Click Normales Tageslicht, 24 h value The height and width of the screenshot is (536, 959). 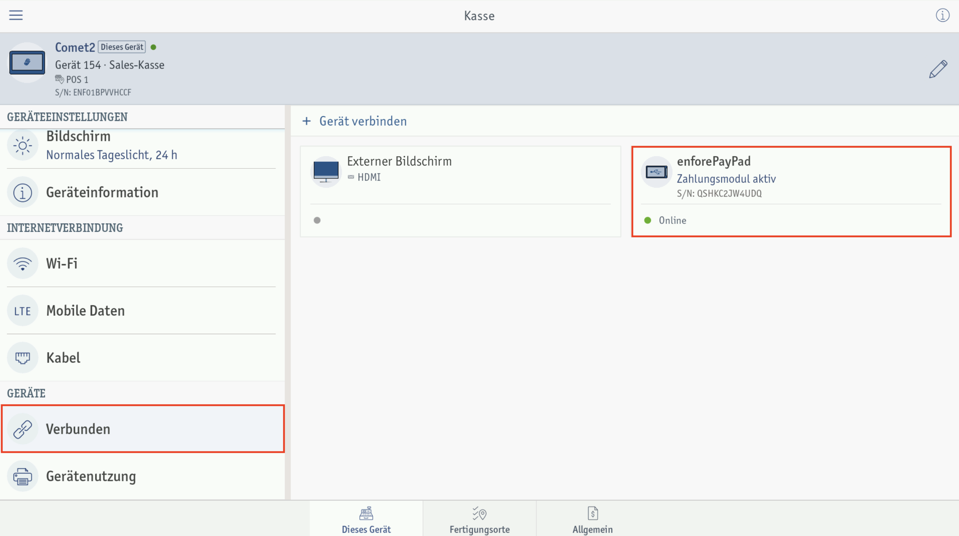tap(112, 155)
